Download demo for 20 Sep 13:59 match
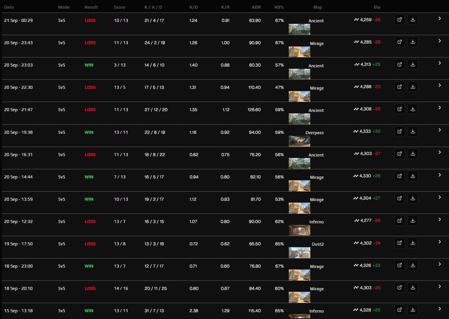The width and height of the screenshot is (449, 319). [413, 198]
